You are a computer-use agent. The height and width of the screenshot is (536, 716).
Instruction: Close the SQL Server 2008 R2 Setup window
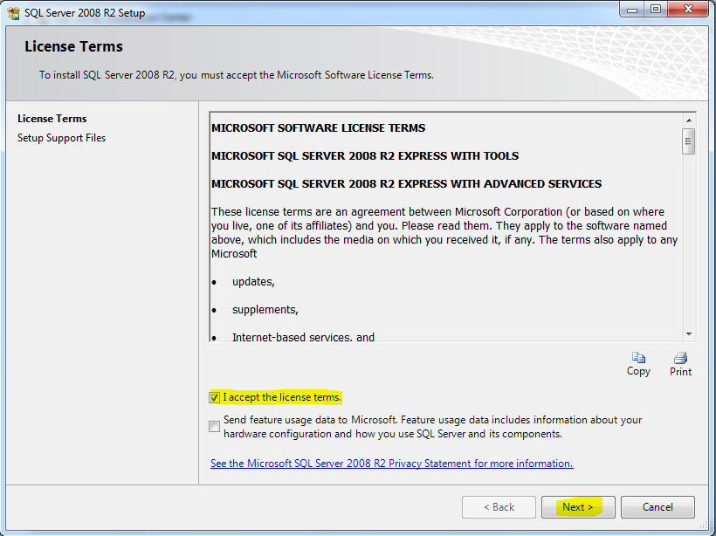pyautogui.click(x=689, y=10)
